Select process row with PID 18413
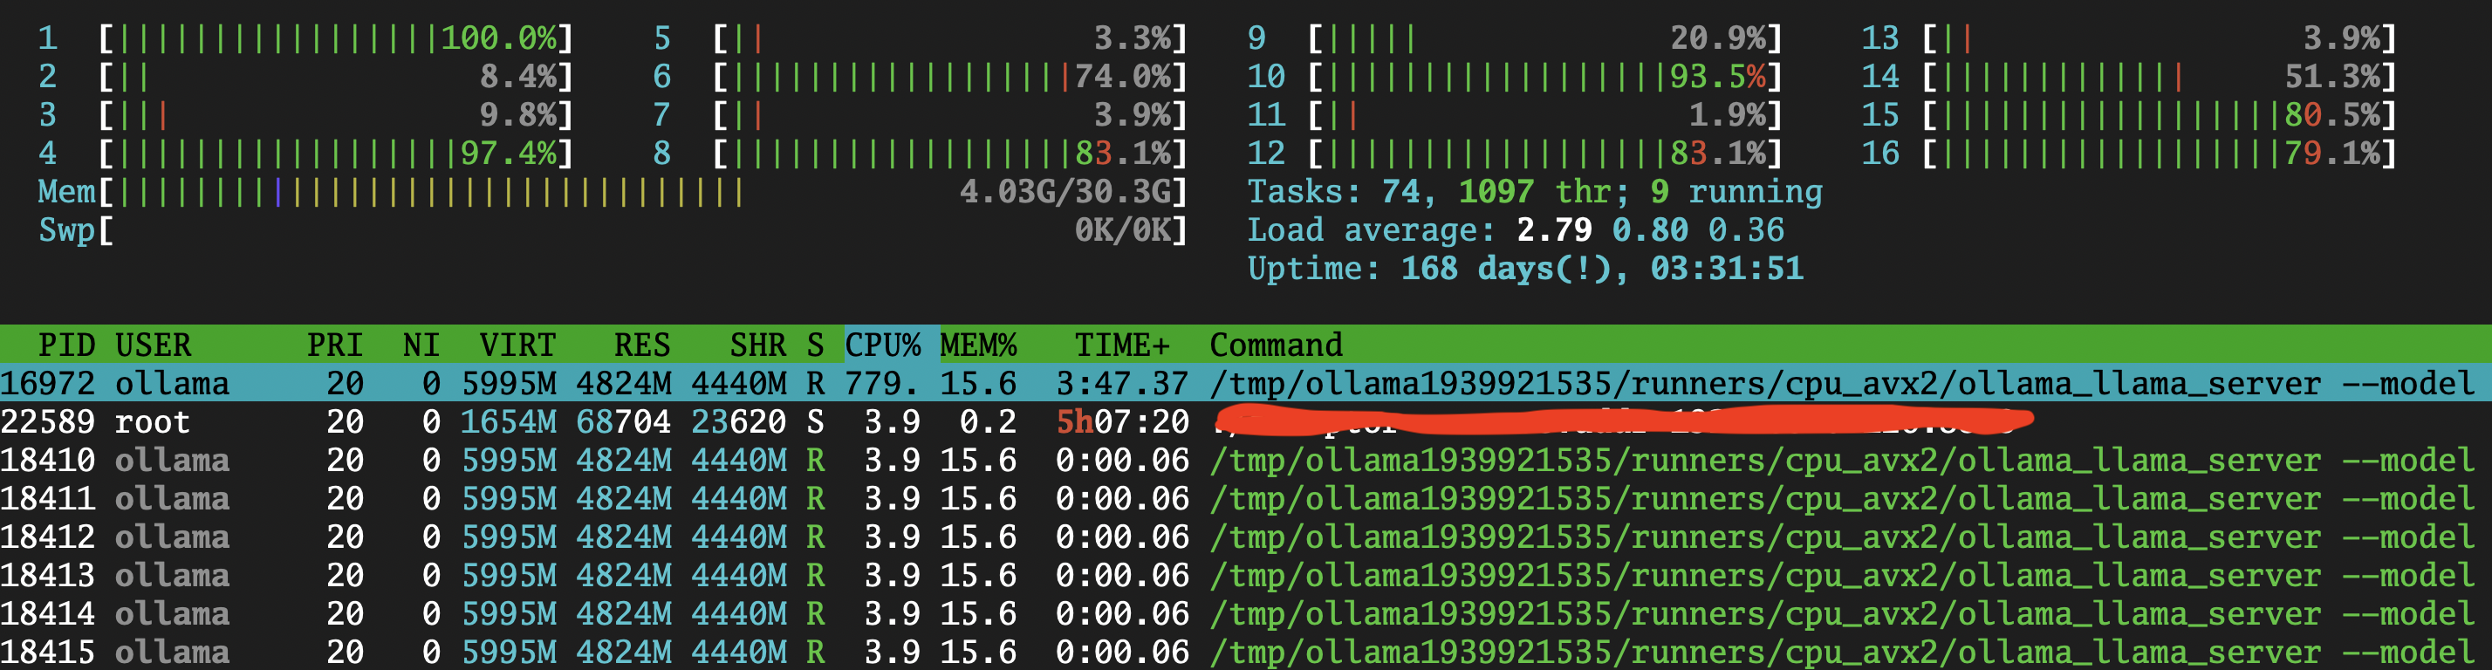Image resolution: width=2492 pixels, height=670 pixels. point(1246,575)
